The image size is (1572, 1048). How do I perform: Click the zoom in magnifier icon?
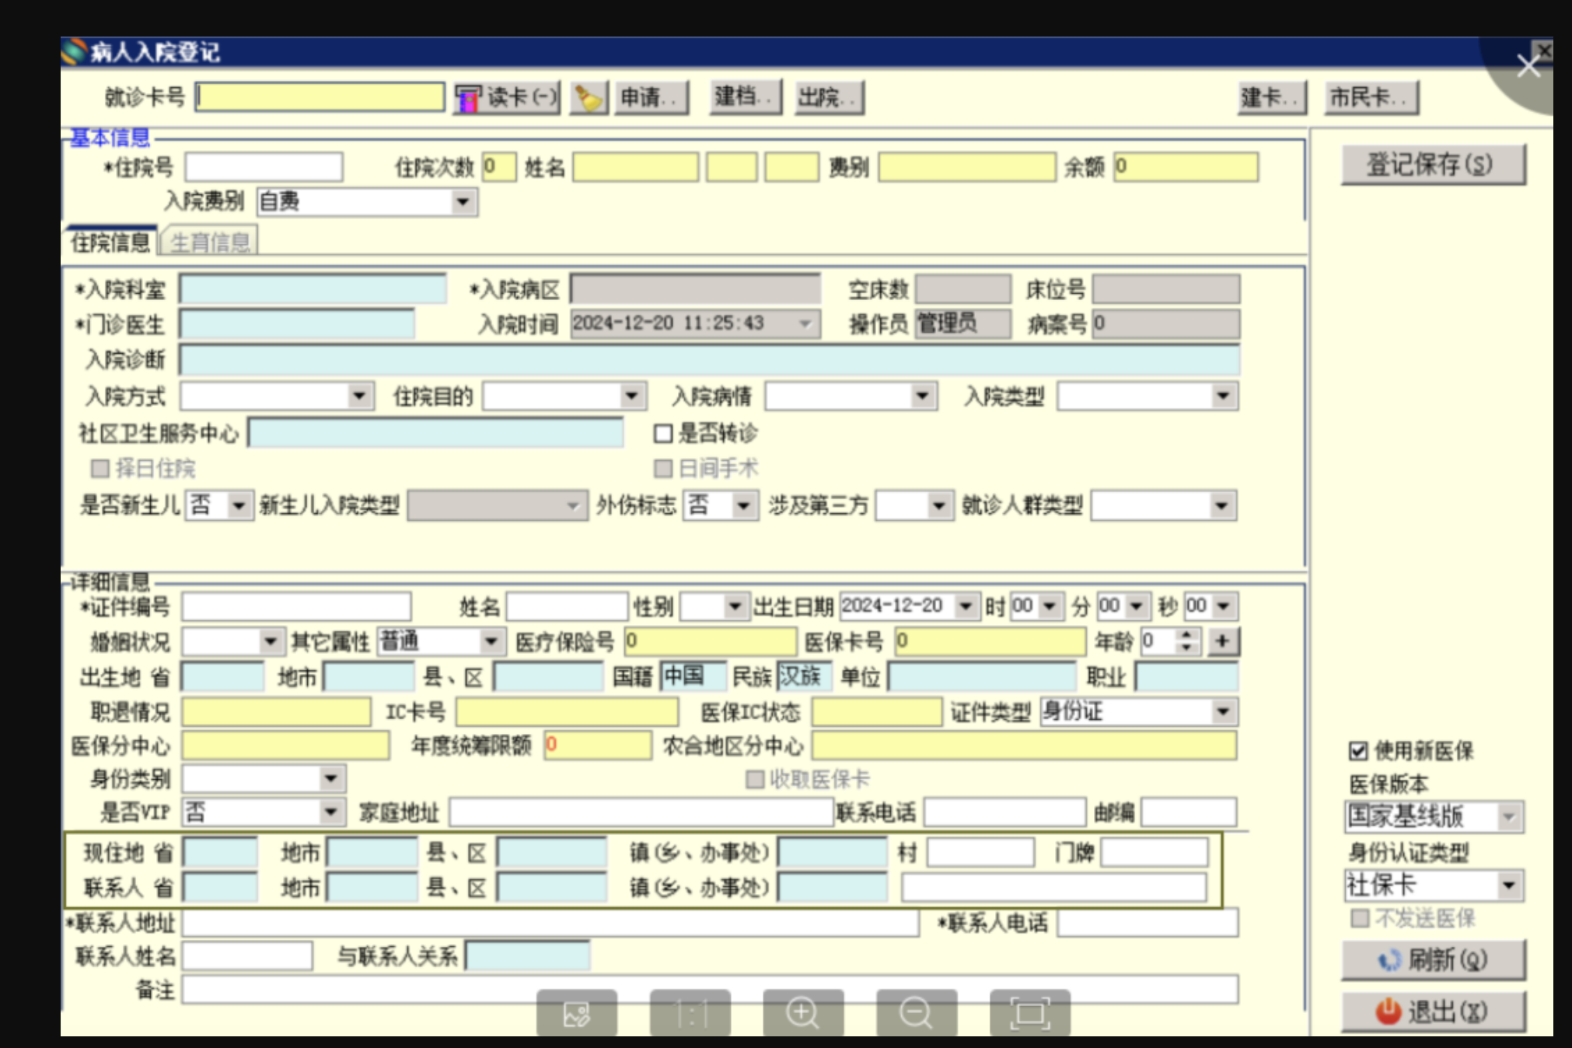(x=802, y=1013)
